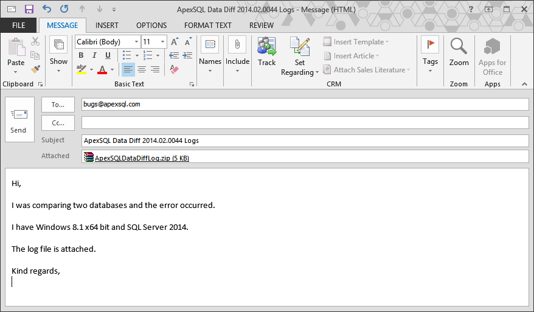This screenshot has width=534, height=312.
Task: Switch to the FORMAT TEXT tab
Action: click(x=208, y=26)
